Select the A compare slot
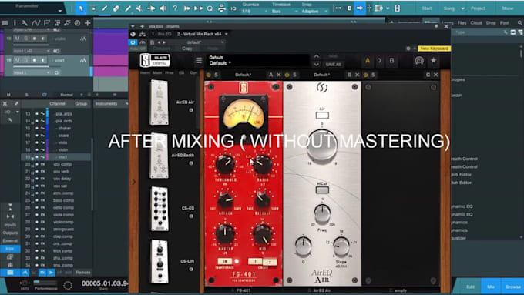Screen dimensions: 524x295 point(368,61)
